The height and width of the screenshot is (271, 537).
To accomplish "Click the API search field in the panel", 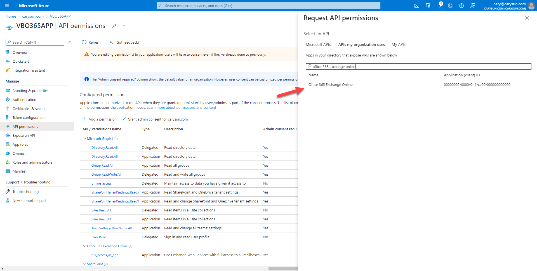I will click(418, 67).
